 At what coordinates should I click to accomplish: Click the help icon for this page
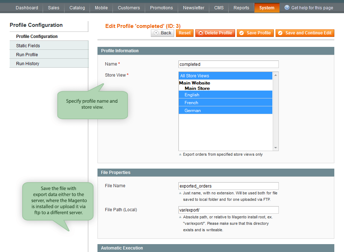tap(287, 8)
